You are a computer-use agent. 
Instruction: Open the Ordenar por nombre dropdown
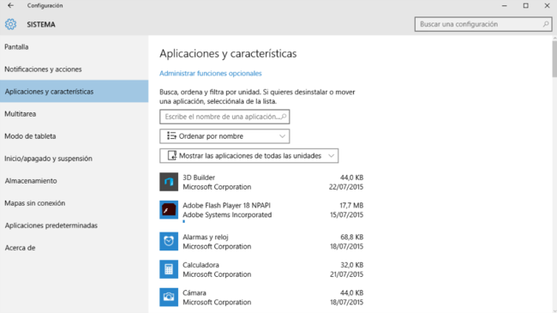tap(225, 136)
